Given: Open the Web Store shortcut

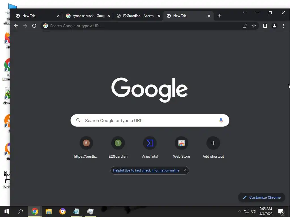Looking at the screenshot, I should tap(182, 147).
